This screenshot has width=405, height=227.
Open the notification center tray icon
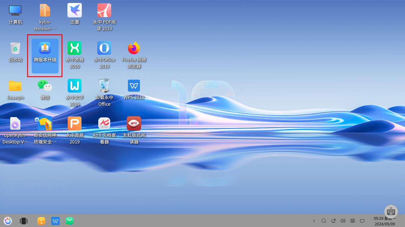362,221
